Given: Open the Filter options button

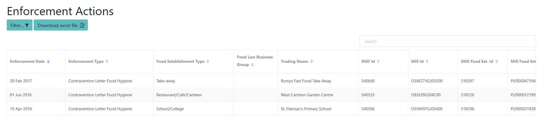Looking at the screenshot, I should 20,25.
